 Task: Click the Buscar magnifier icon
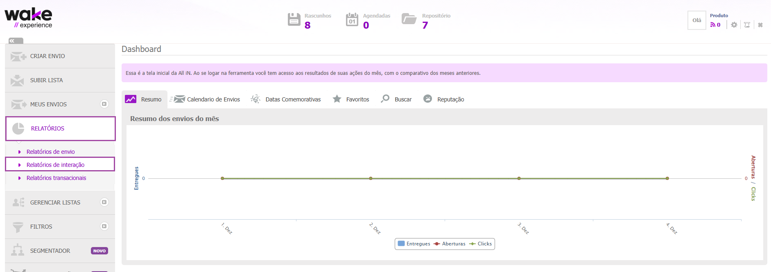pyautogui.click(x=385, y=99)
